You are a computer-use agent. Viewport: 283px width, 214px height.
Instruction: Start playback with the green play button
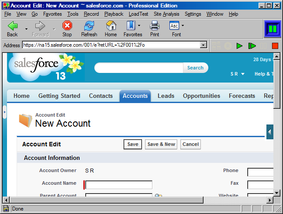pyautogui.click(x=239, y=46)
